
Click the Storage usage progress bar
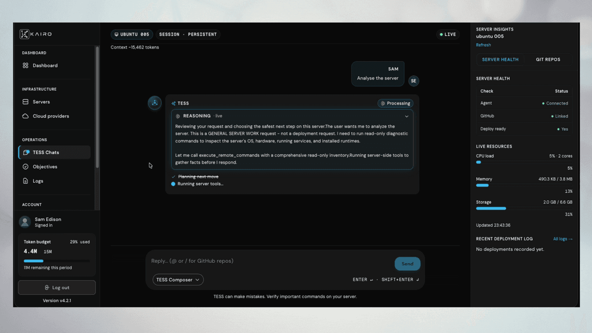(x=524, y=209)
